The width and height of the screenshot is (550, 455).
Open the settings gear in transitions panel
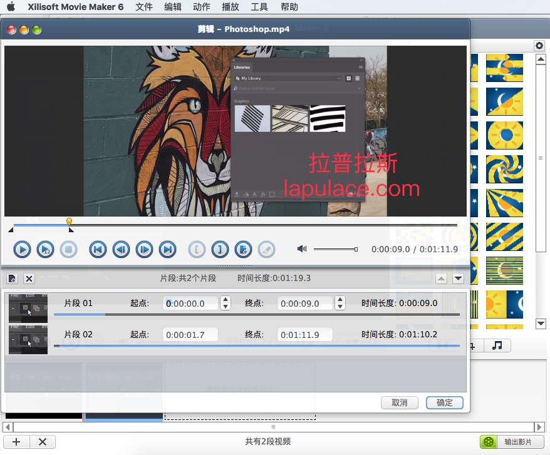click(x=539, y=46)
